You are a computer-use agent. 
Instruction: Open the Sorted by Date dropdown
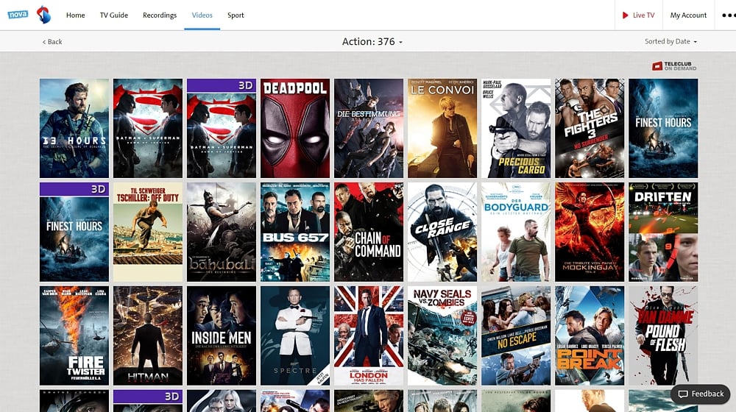click(670, 41)
